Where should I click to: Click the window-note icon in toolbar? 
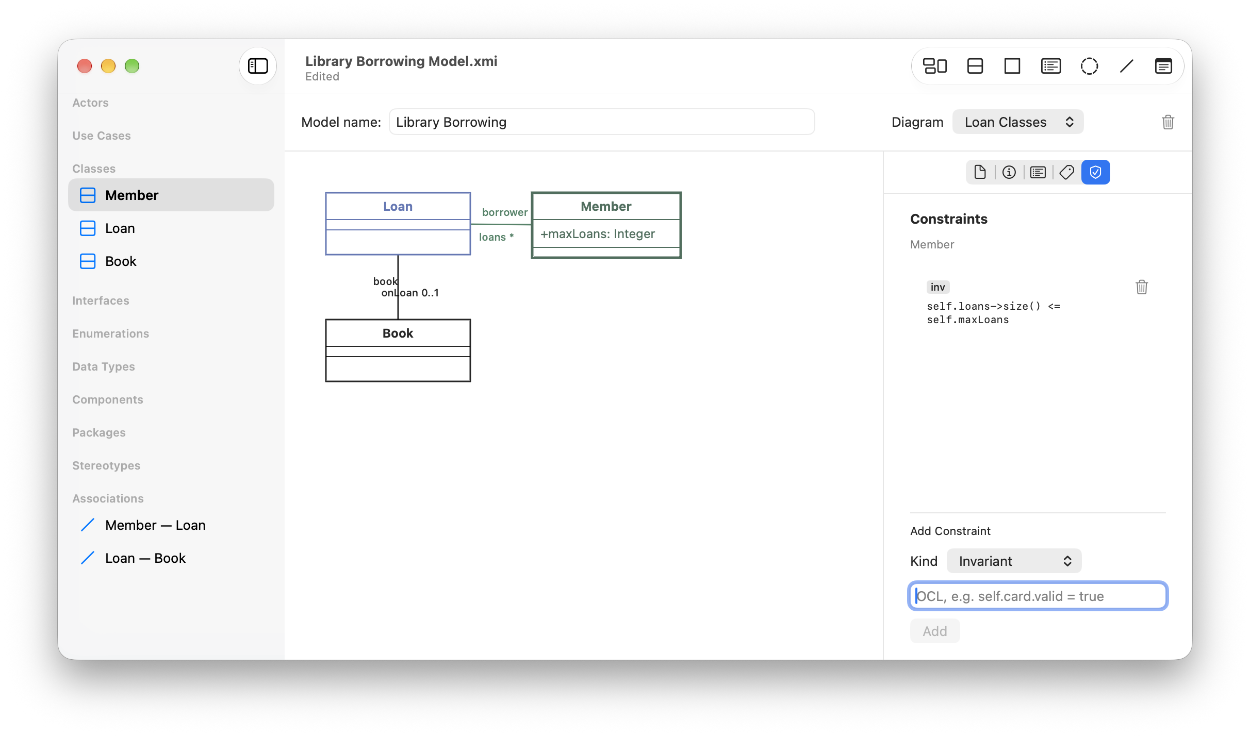[x=1163, y=66]
